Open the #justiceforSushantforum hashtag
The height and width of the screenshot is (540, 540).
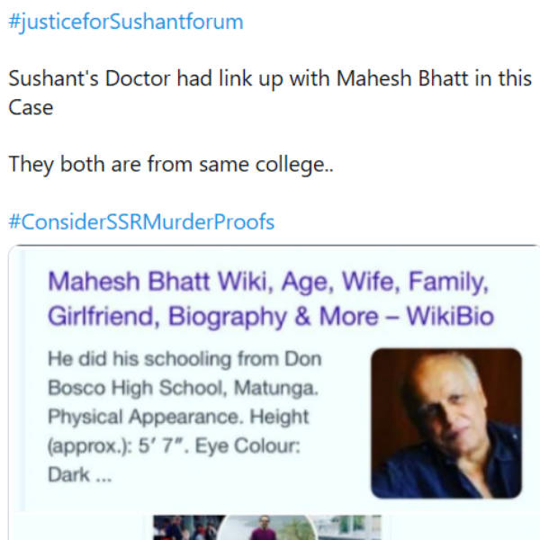click(125, 22)
